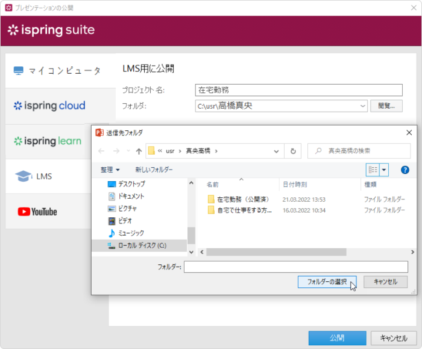Click the usr breadcrumb in address bar
Screen dimensions: 422x349
pyautogui.click(x=170, y=151)
